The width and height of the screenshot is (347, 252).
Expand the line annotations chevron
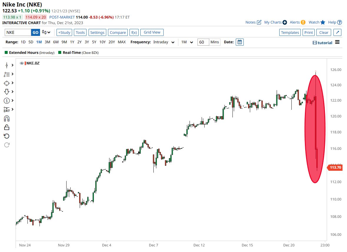click(x=13, y=74)
